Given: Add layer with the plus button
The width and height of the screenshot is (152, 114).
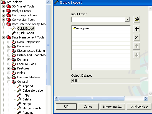Looking at the screenshot, I should pyautogui.click(x=137, y=29).
